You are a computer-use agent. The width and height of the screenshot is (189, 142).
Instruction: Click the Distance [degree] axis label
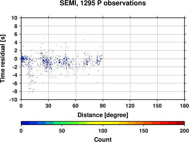tap(103, 115)
